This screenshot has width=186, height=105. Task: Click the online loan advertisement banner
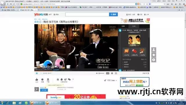[x=135, y=82]
